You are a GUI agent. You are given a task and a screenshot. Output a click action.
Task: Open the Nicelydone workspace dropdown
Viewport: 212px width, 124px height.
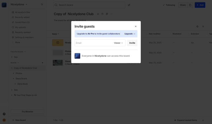19,4
